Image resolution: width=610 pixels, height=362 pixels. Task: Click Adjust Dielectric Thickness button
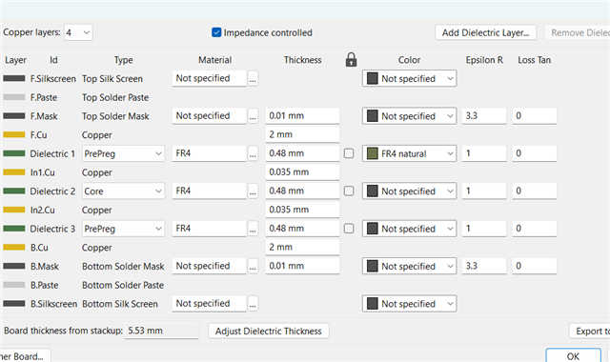tap(269, 331)
